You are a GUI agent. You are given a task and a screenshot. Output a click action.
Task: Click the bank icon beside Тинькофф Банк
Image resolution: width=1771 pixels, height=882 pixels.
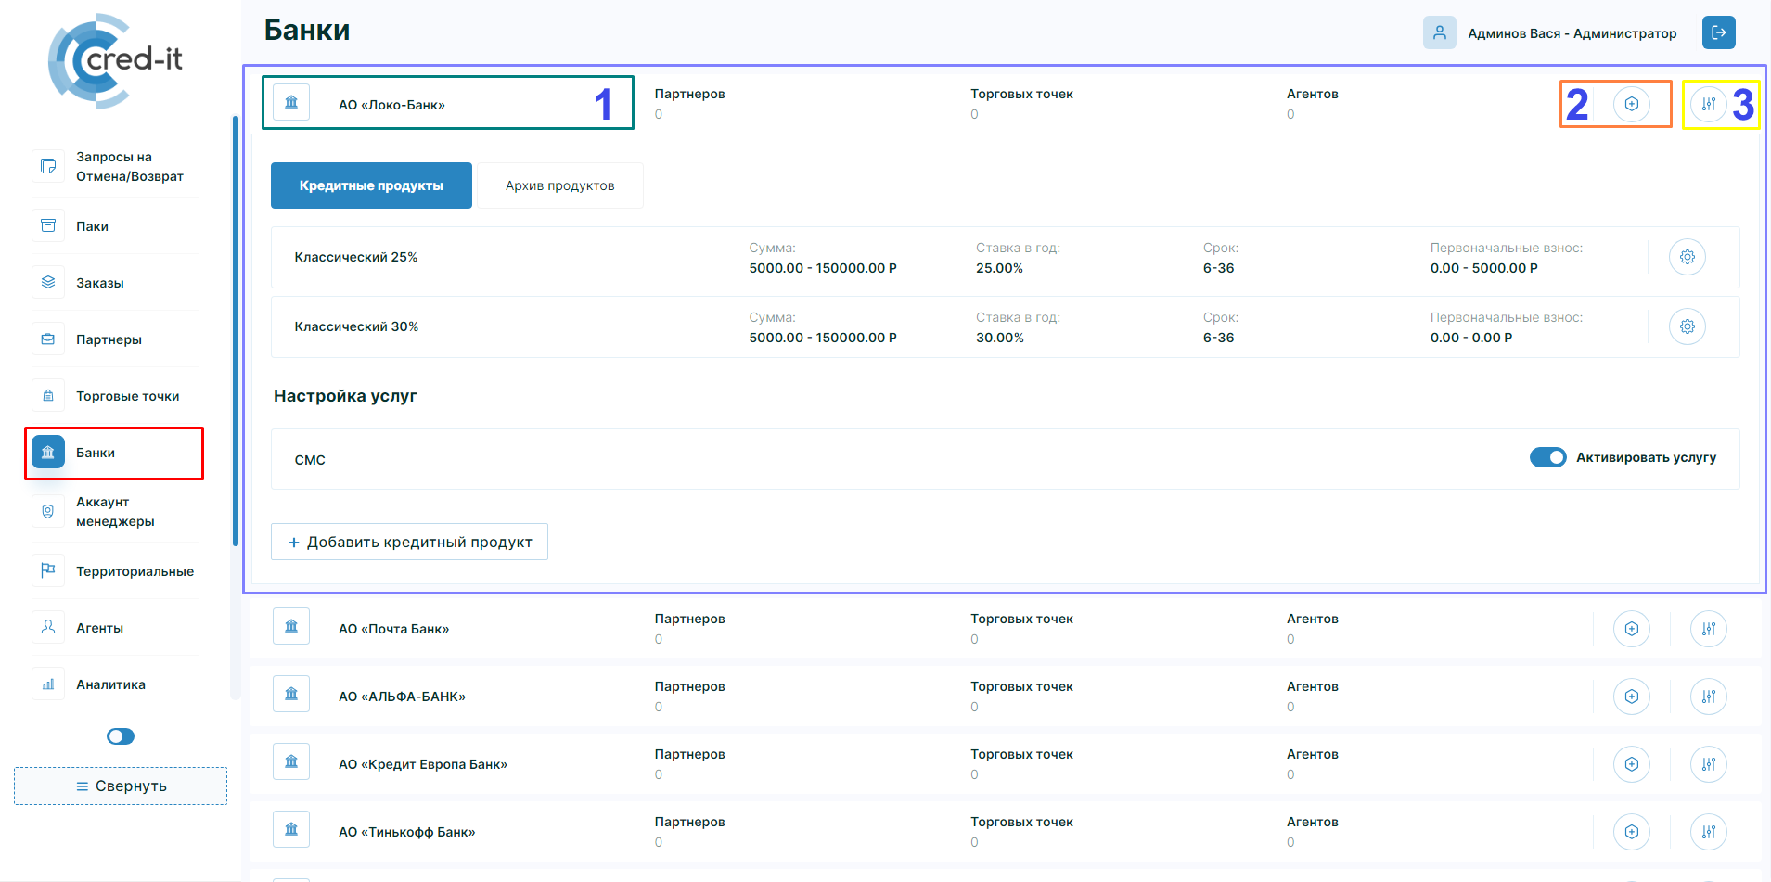pyautogui.click(x=291, y=829)
